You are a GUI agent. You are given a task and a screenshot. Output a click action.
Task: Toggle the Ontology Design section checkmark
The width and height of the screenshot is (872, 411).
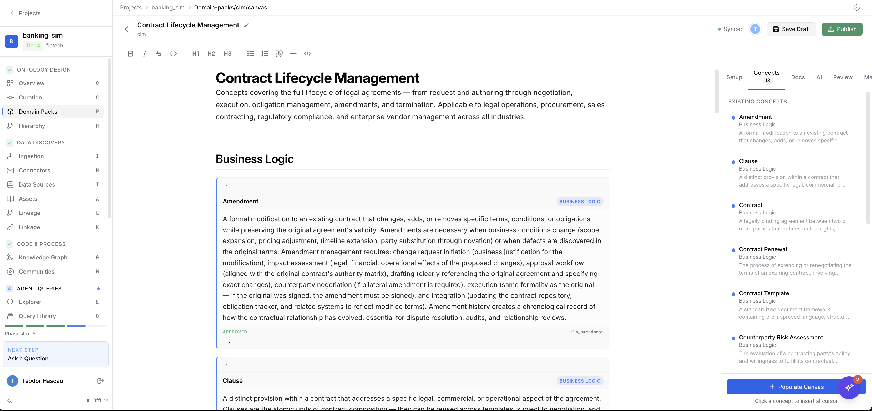coord(9,70)
